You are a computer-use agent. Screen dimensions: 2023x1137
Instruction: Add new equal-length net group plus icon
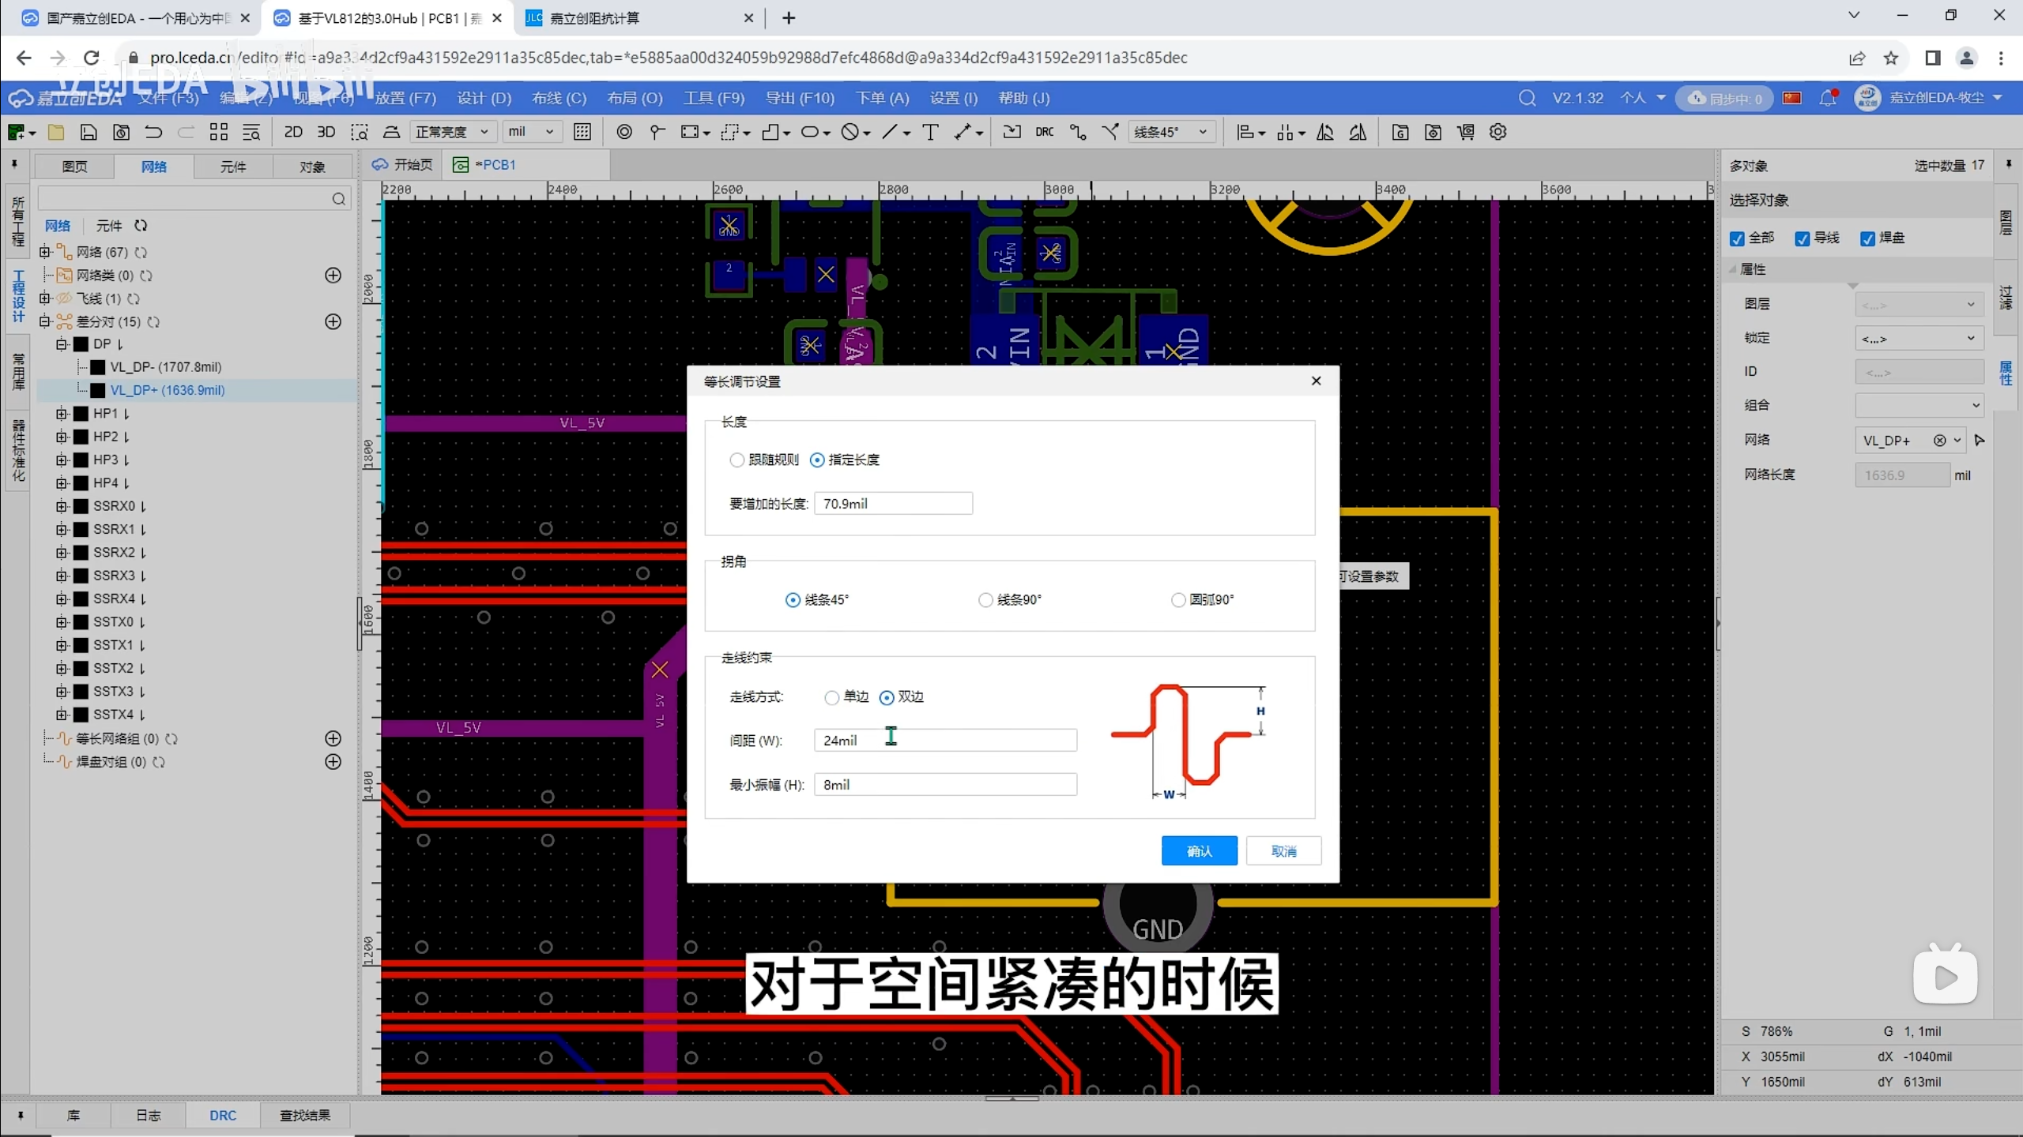[x=333, y=738]
